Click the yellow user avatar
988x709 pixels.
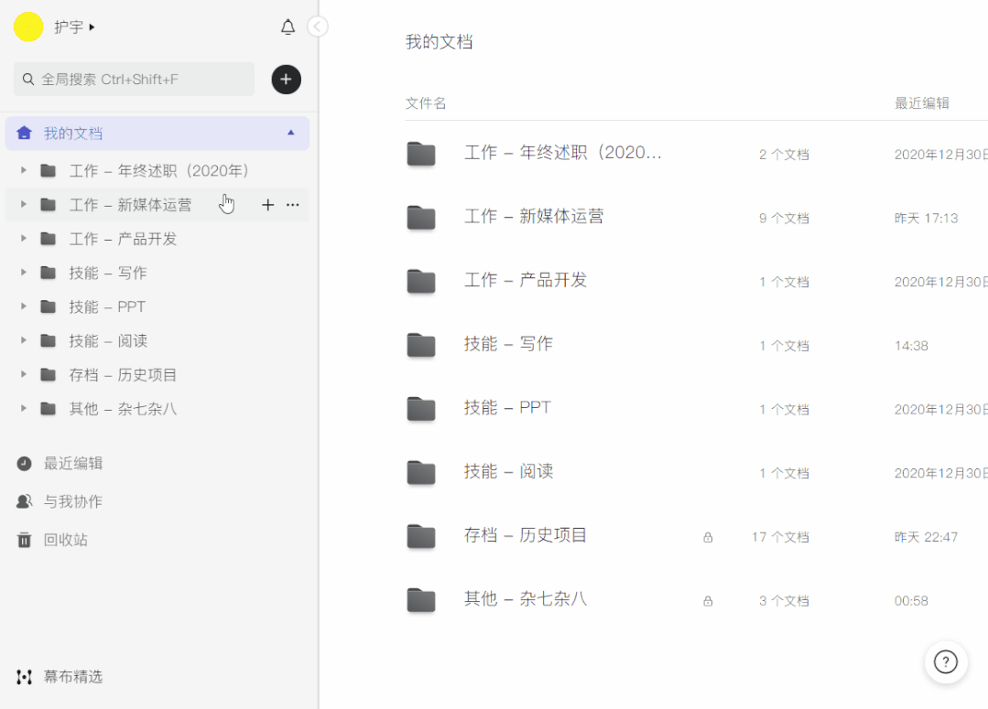(28, 27)
